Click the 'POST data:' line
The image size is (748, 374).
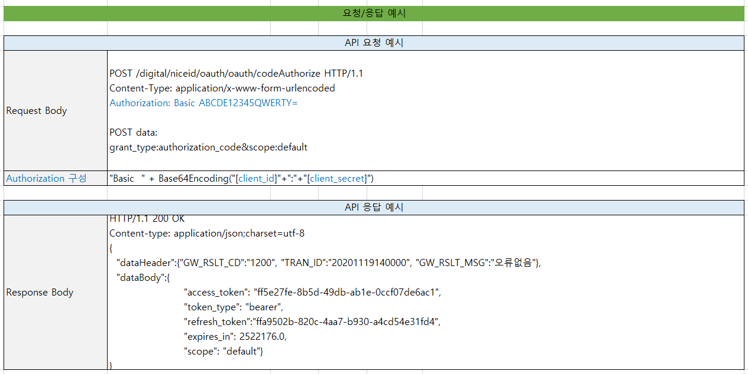133,133
